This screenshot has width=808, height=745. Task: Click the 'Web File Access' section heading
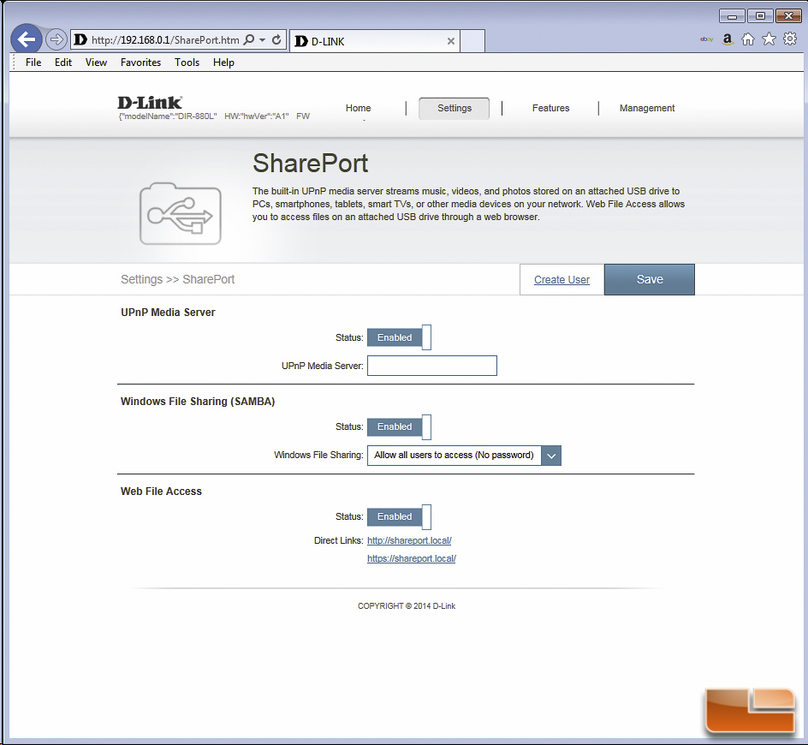(x=161, y=492)
